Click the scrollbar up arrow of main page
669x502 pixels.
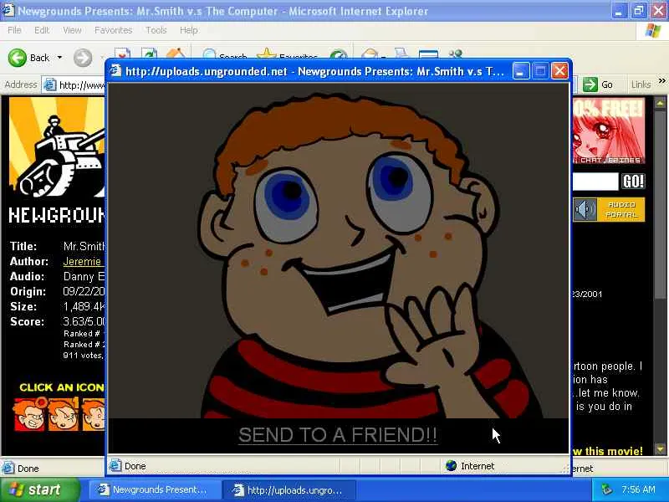click(x=660, y=103)
